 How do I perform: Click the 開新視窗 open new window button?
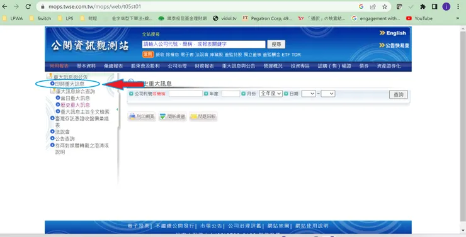point(173,116)
